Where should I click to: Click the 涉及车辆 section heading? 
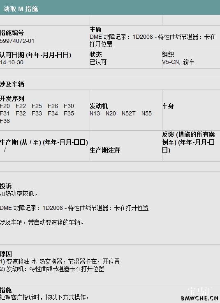click(x=12, y=84)
